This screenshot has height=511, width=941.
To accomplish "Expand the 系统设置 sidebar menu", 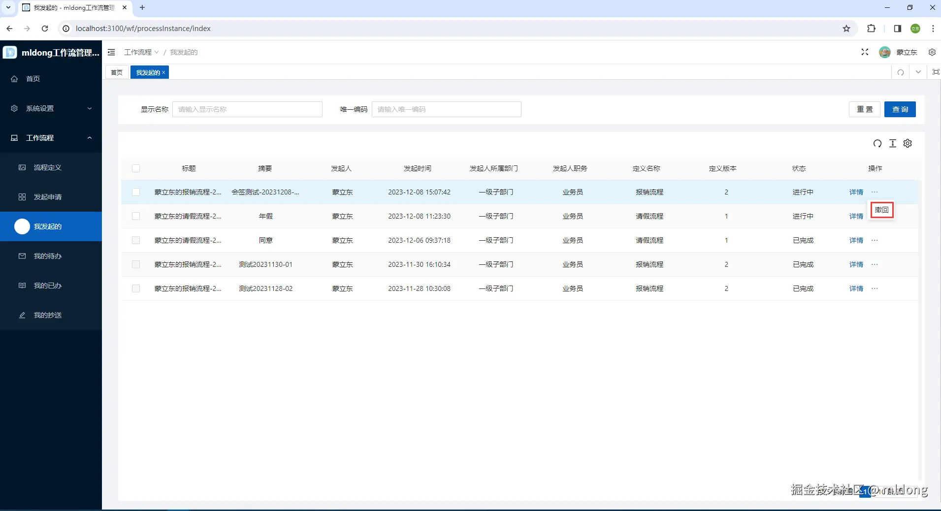I will click(51, 108).
